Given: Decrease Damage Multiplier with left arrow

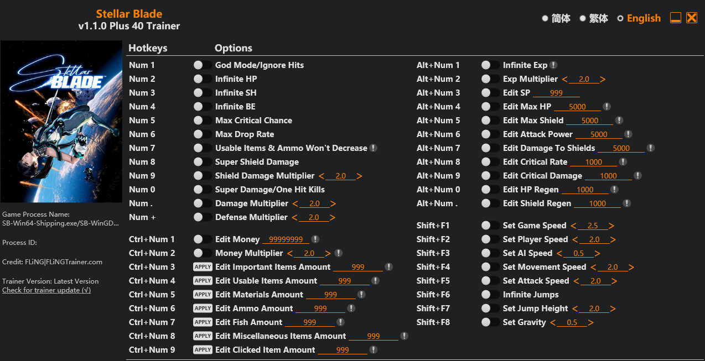Looking at the screenshot, I should point(295,203).
